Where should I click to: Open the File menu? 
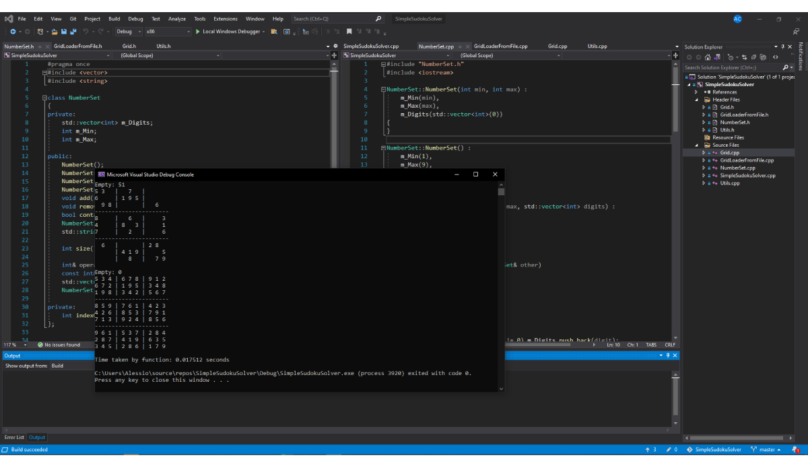click(x=22, y=19)
